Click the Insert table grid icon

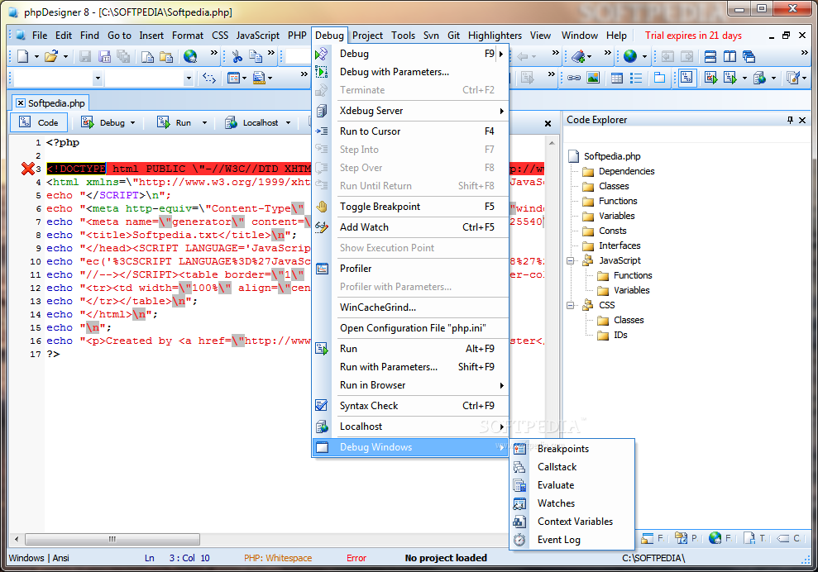pos(617,79)
